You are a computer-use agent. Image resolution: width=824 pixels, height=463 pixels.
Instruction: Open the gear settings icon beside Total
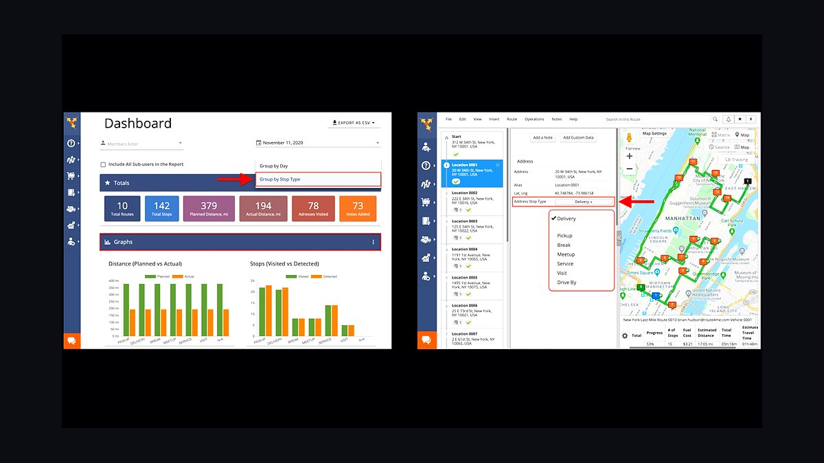coord(625,336)
